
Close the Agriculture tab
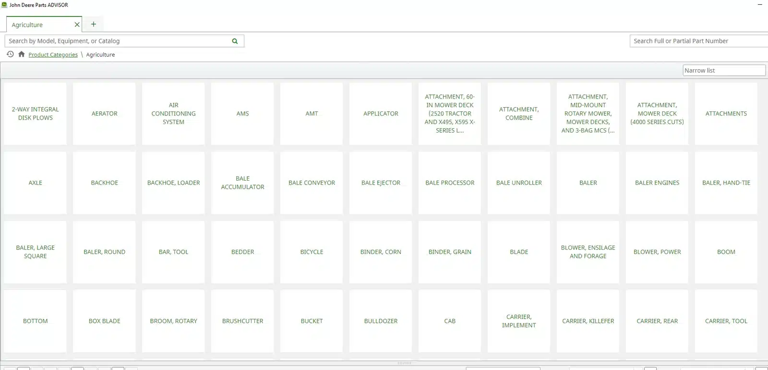click(77, 25)
